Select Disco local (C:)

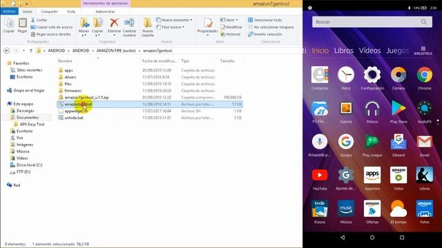coord(29,165)
